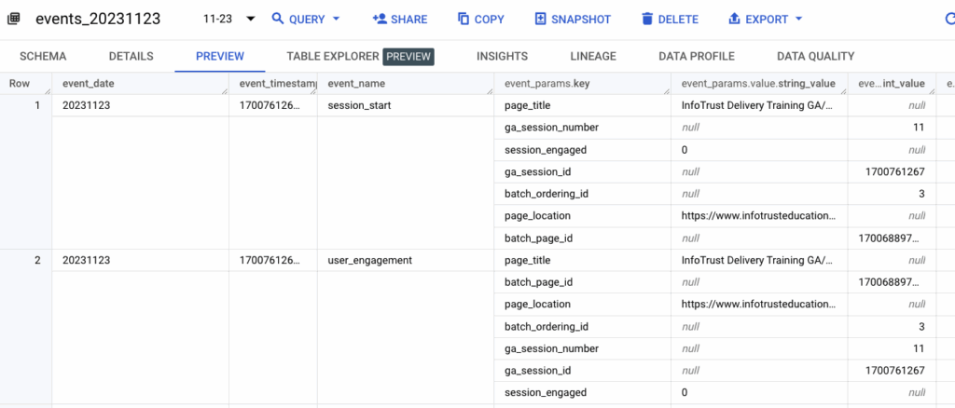Click the Snapshot icon
The image size is (955, 408).
pos(541,20)
